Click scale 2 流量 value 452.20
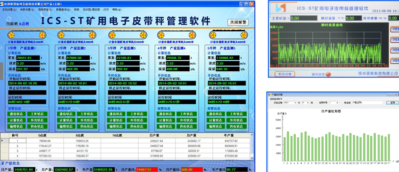399x172 pixels. coord(78,69)
